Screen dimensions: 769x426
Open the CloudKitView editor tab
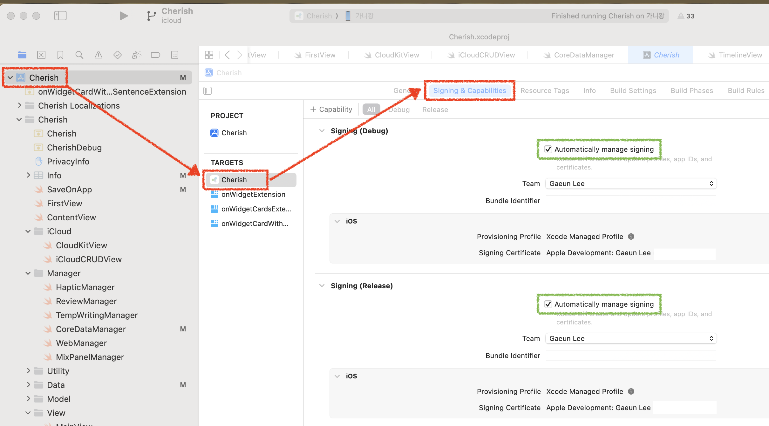(x=391, y=55)
